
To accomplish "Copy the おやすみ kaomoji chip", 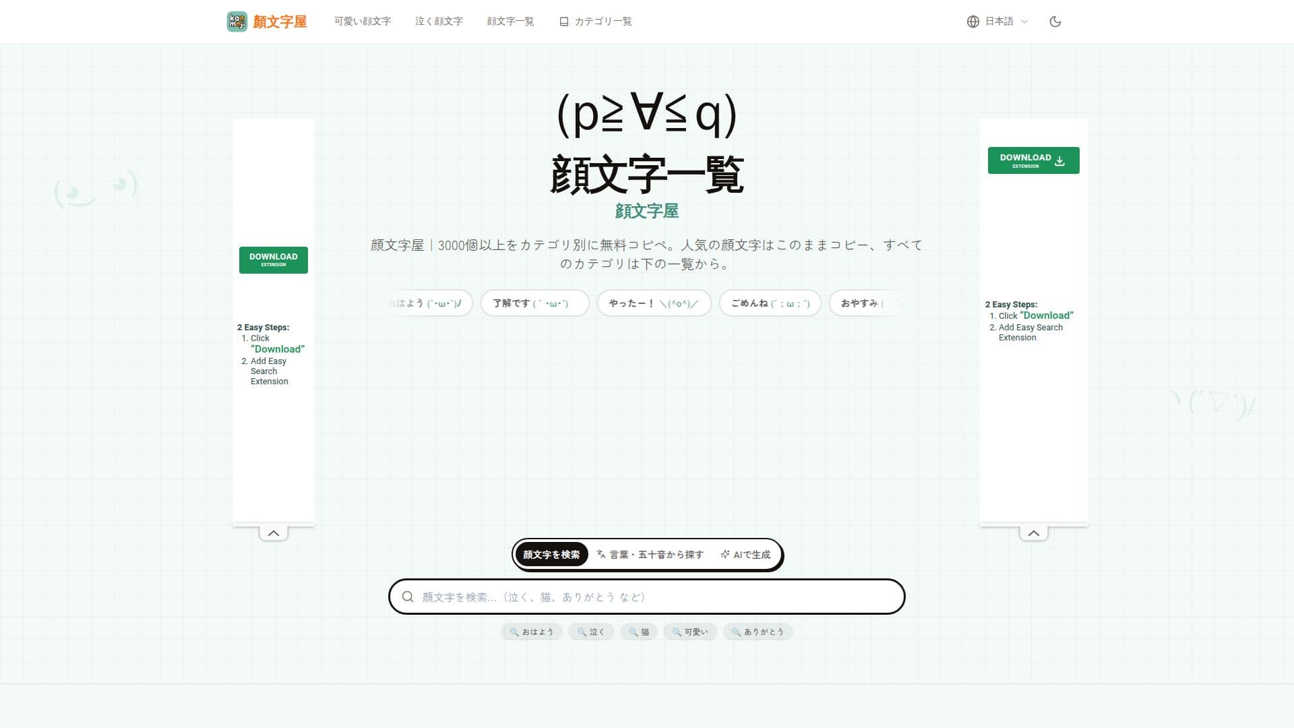I will click(865, 303).
